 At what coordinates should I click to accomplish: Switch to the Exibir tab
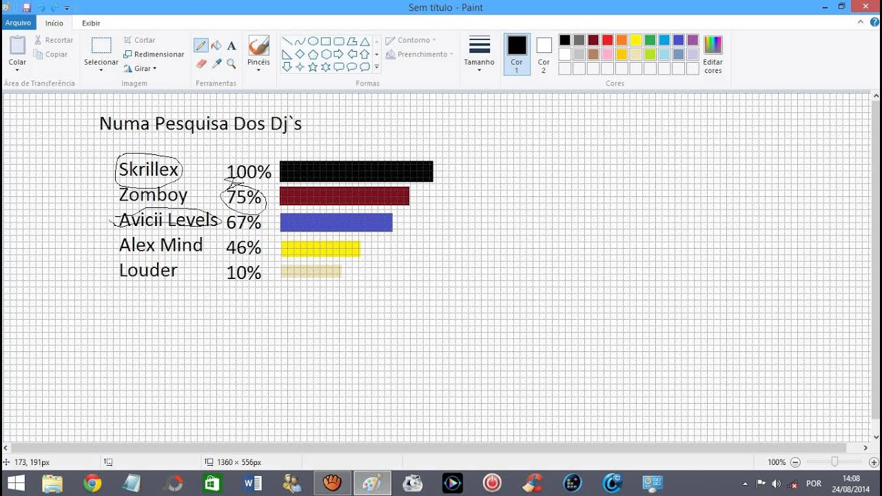click(x=91, y=23)
